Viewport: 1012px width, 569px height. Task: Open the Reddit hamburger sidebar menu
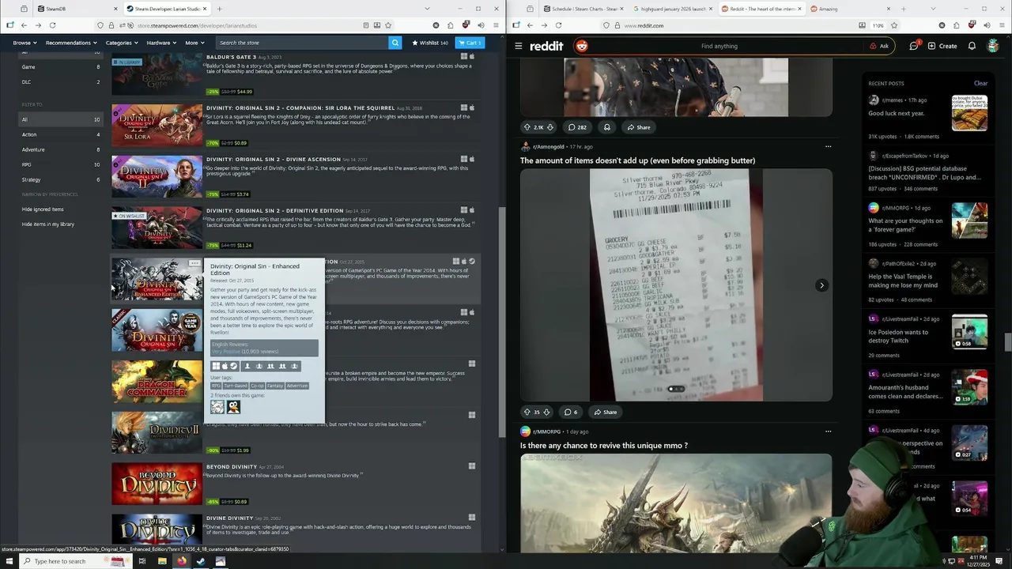click(519, 46)
